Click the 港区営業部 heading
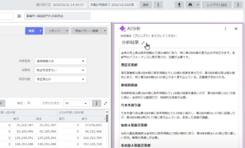 click(129, 65)
